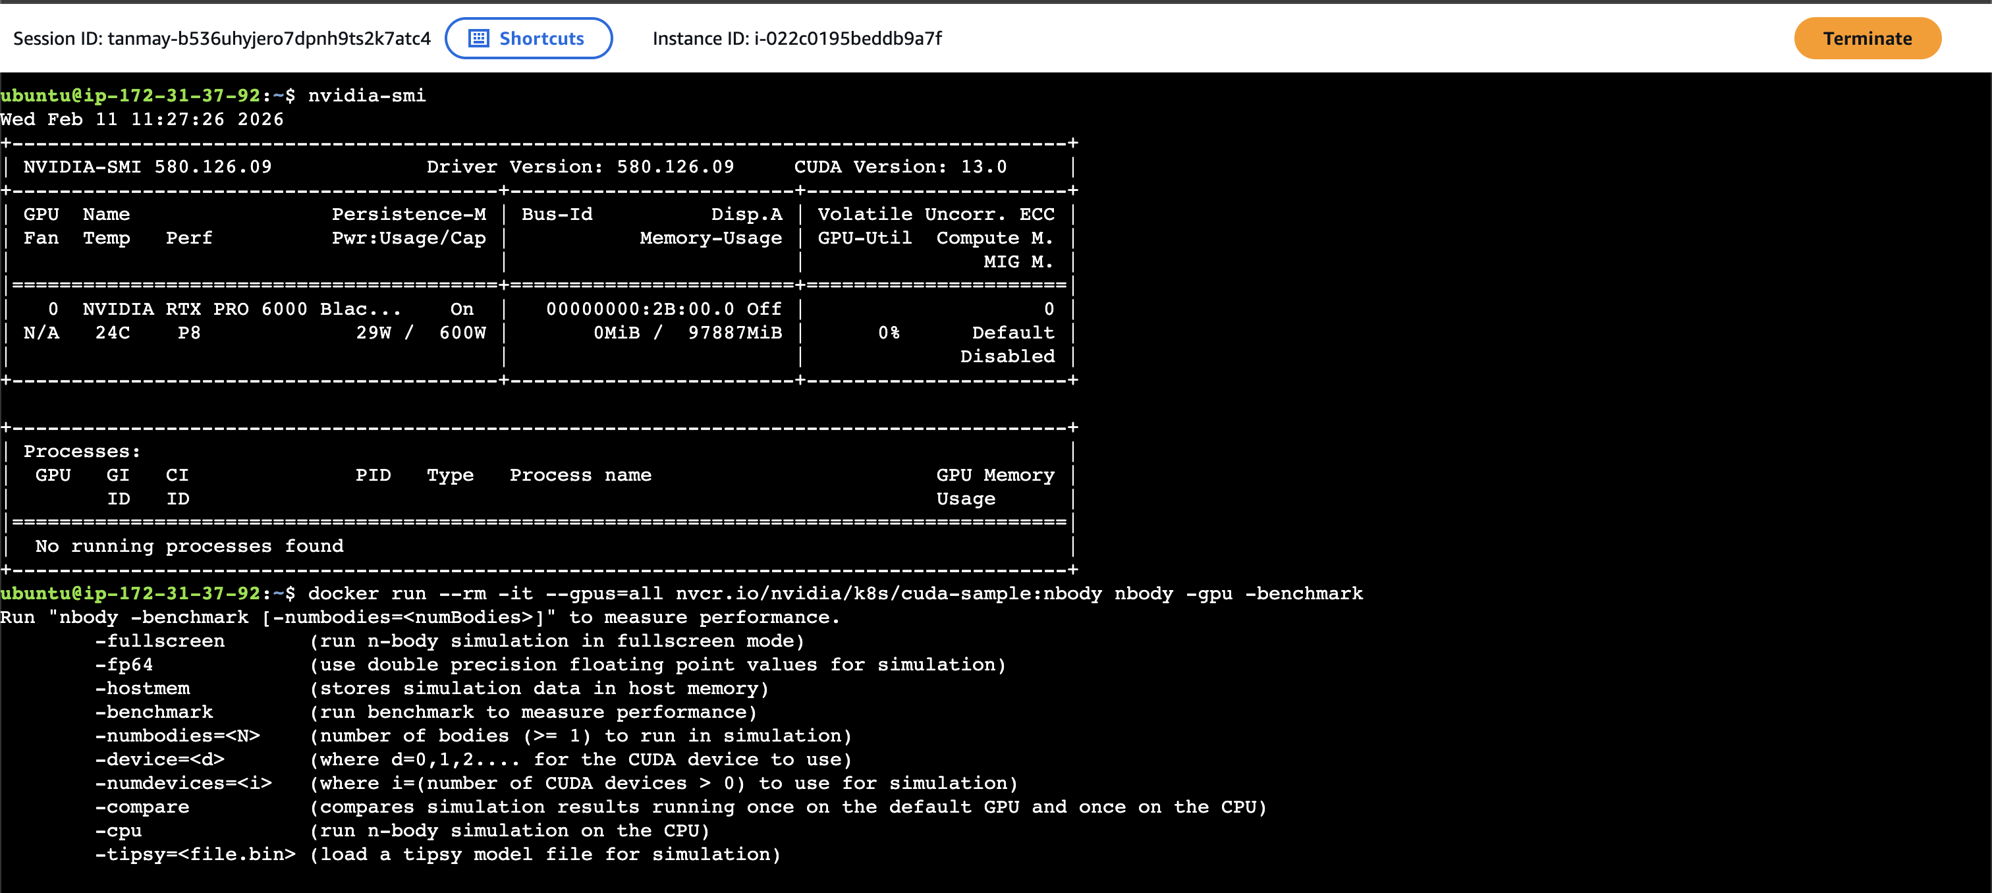This screenshot has width=1992, height=893.
Task: Click the 'NVIDIA-SMI 580.126.09' header text
Action: [x=148, y=167]
